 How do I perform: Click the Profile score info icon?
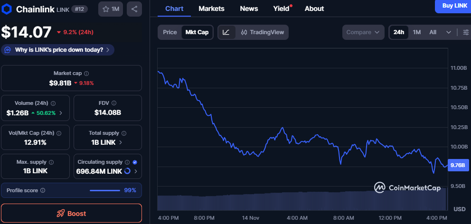43,190
